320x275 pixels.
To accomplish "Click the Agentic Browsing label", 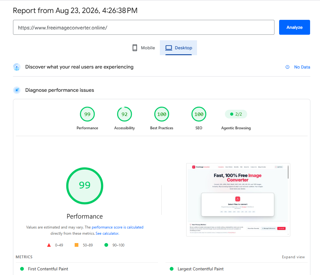I will click(x=236, y=128).
